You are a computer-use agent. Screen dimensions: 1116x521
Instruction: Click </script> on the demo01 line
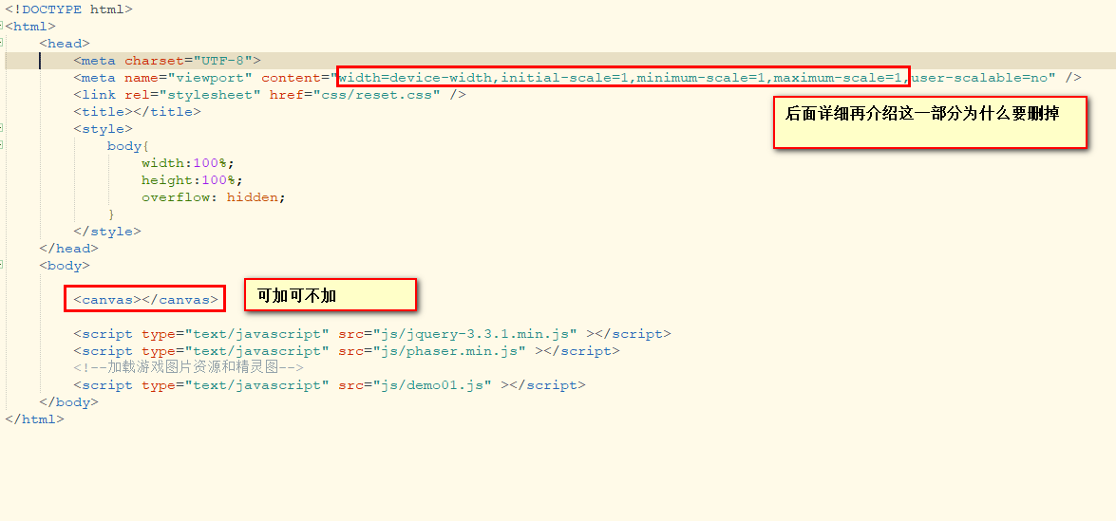(x=547, y=385)
